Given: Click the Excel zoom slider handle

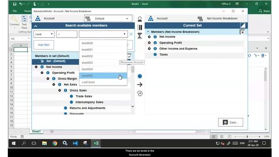Looking at the screenshot, I should 247,137.
